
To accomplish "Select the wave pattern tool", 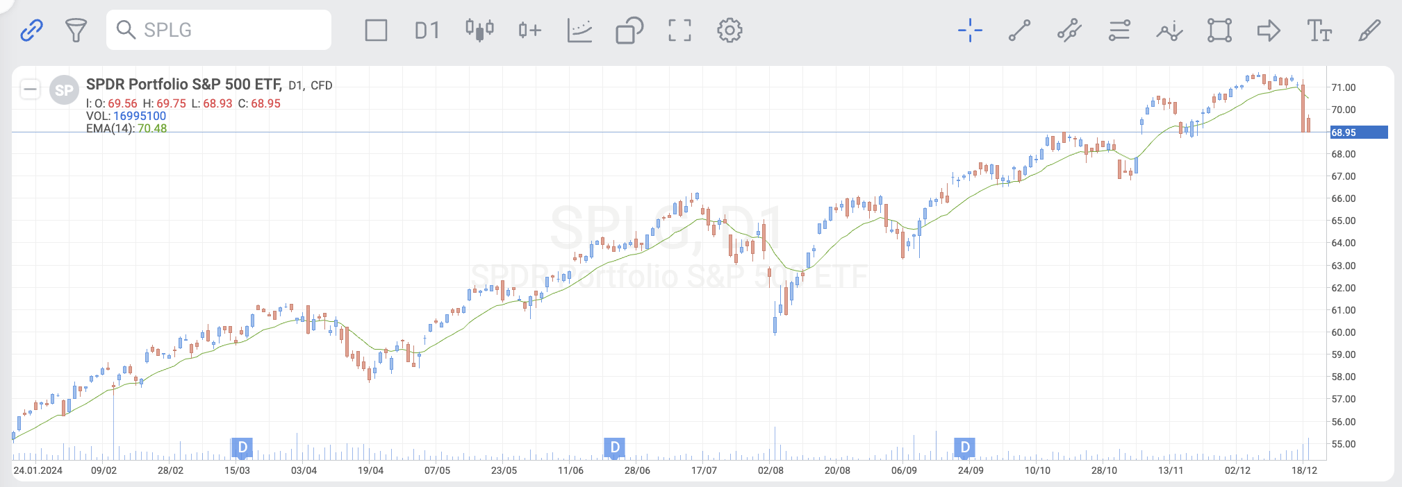I will tap(1169, 30).
